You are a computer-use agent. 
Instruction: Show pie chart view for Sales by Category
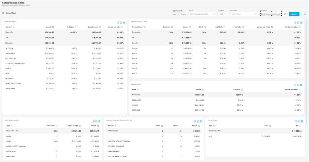(118, 23)
